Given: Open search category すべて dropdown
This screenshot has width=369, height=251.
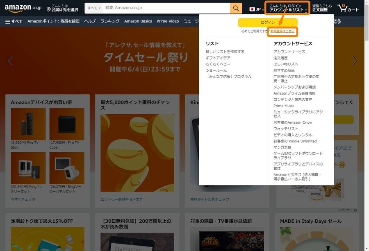Looking at the screenshot, I should pyautogui.click(x=94, y=8).
